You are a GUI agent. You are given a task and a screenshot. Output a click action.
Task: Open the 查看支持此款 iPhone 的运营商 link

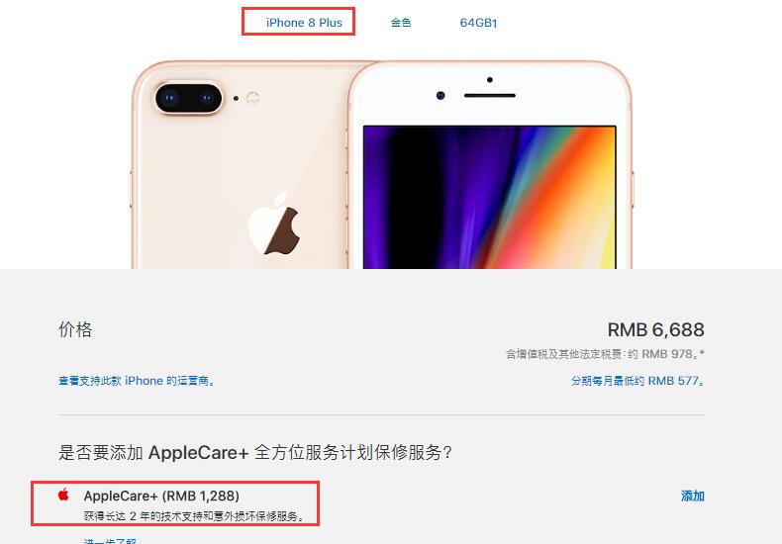pos(137,381)
